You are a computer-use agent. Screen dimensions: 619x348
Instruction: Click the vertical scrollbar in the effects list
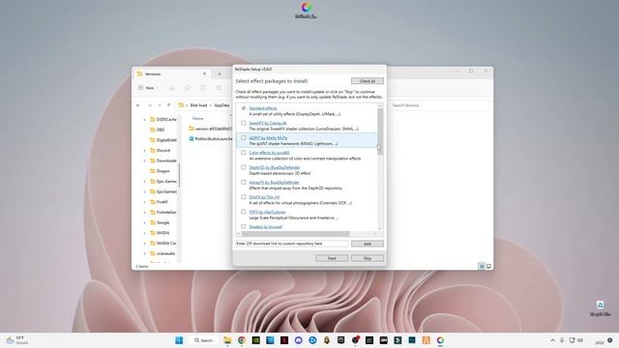(x=380, y=131)
